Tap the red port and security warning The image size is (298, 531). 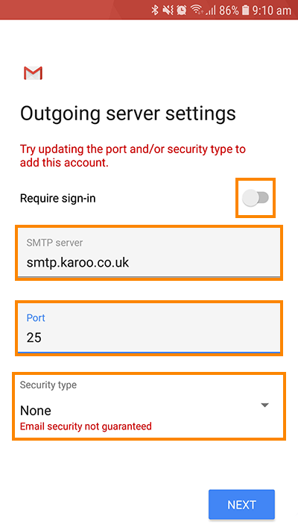coord(133,156)
